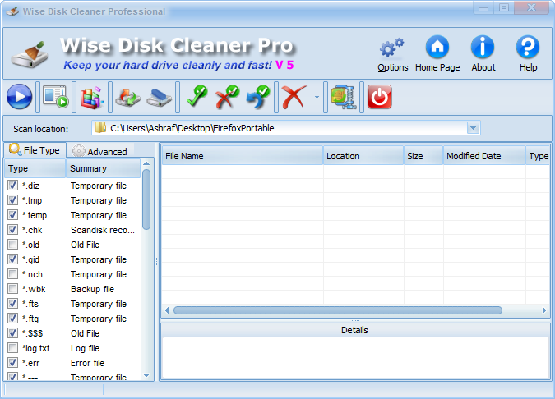Click the red X select-none icon
Image resolution: width=555 pixels, height=399 pixels.
227,97
